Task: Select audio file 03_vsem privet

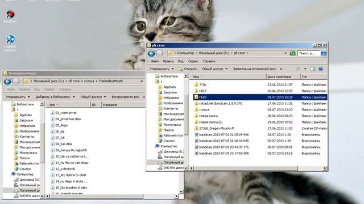Action: pyautogui.click(x=64, y=113)
